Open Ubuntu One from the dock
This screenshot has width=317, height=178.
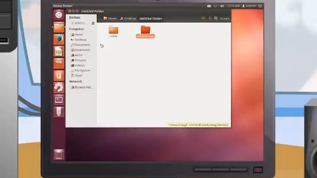pos(59,76)
